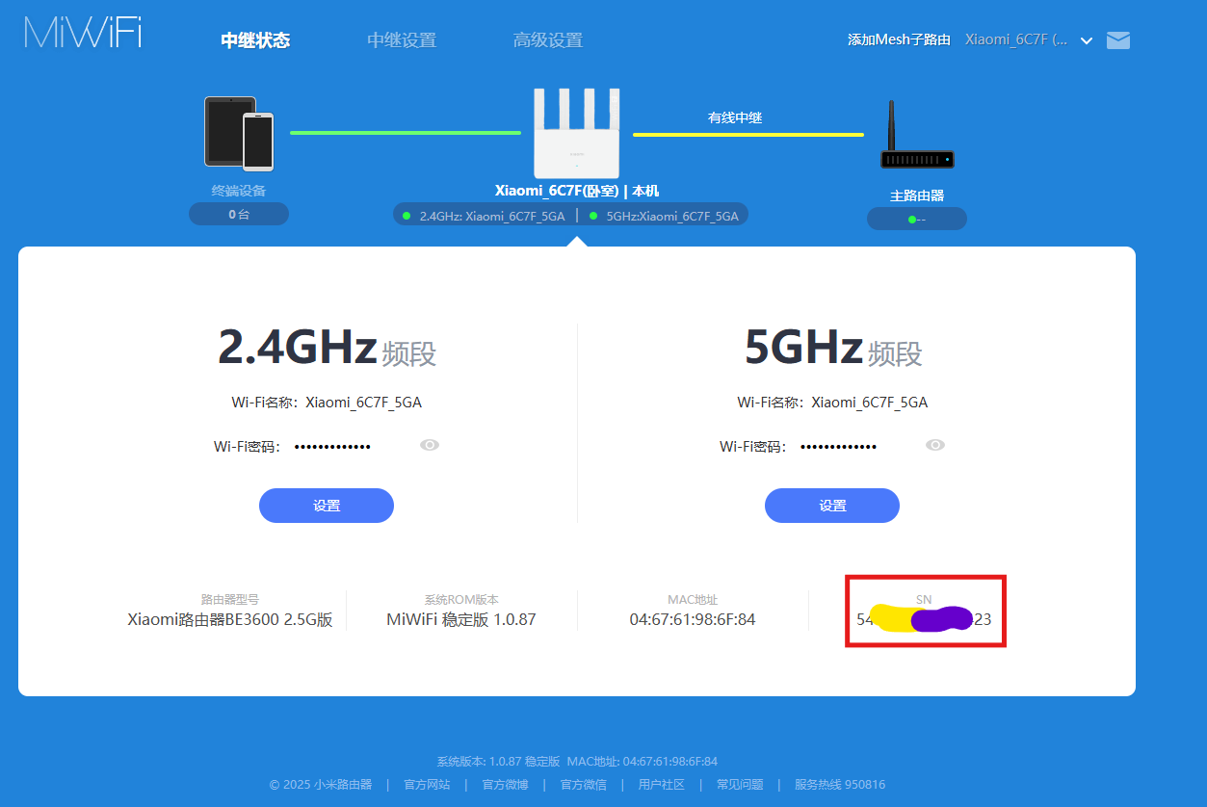
Task: Open the 用户社区 footer link
Action: [x=662, y=784]
